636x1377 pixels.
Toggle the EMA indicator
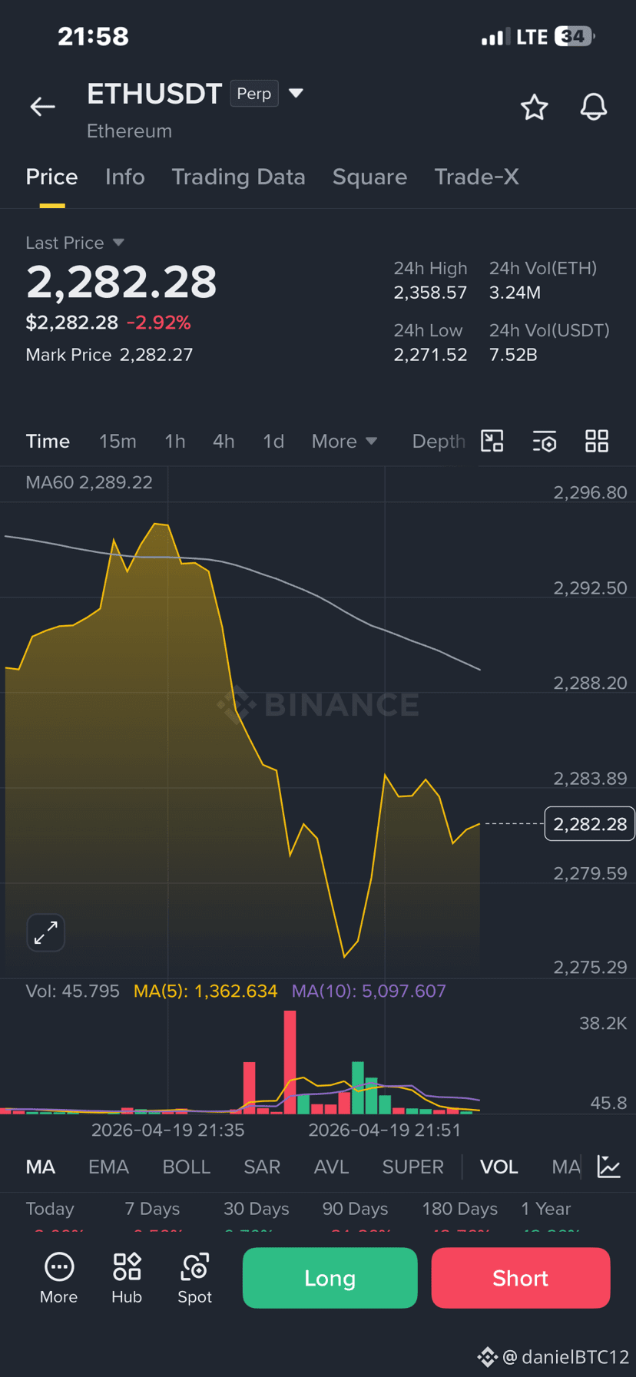pyautogui.click(x=108, y=1167)
